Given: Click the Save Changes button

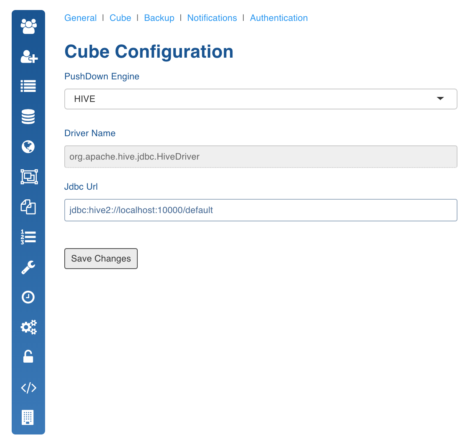Looking at the screenshot, I should [x=101, y=258].
